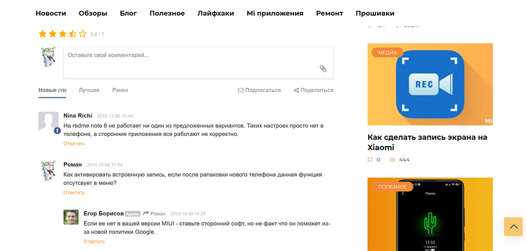Reply to Nina Richi's comment with Ответить
The width and height of the screenshot is (526, 251).
74,143
